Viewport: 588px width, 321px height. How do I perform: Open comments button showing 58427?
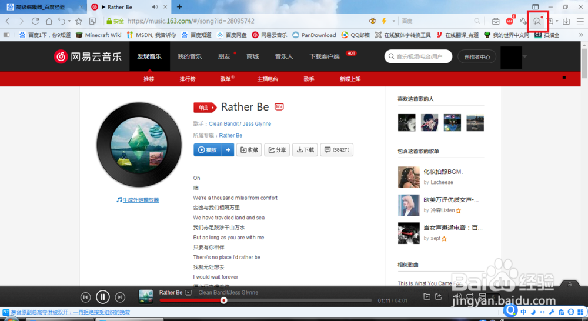(337, 150)
